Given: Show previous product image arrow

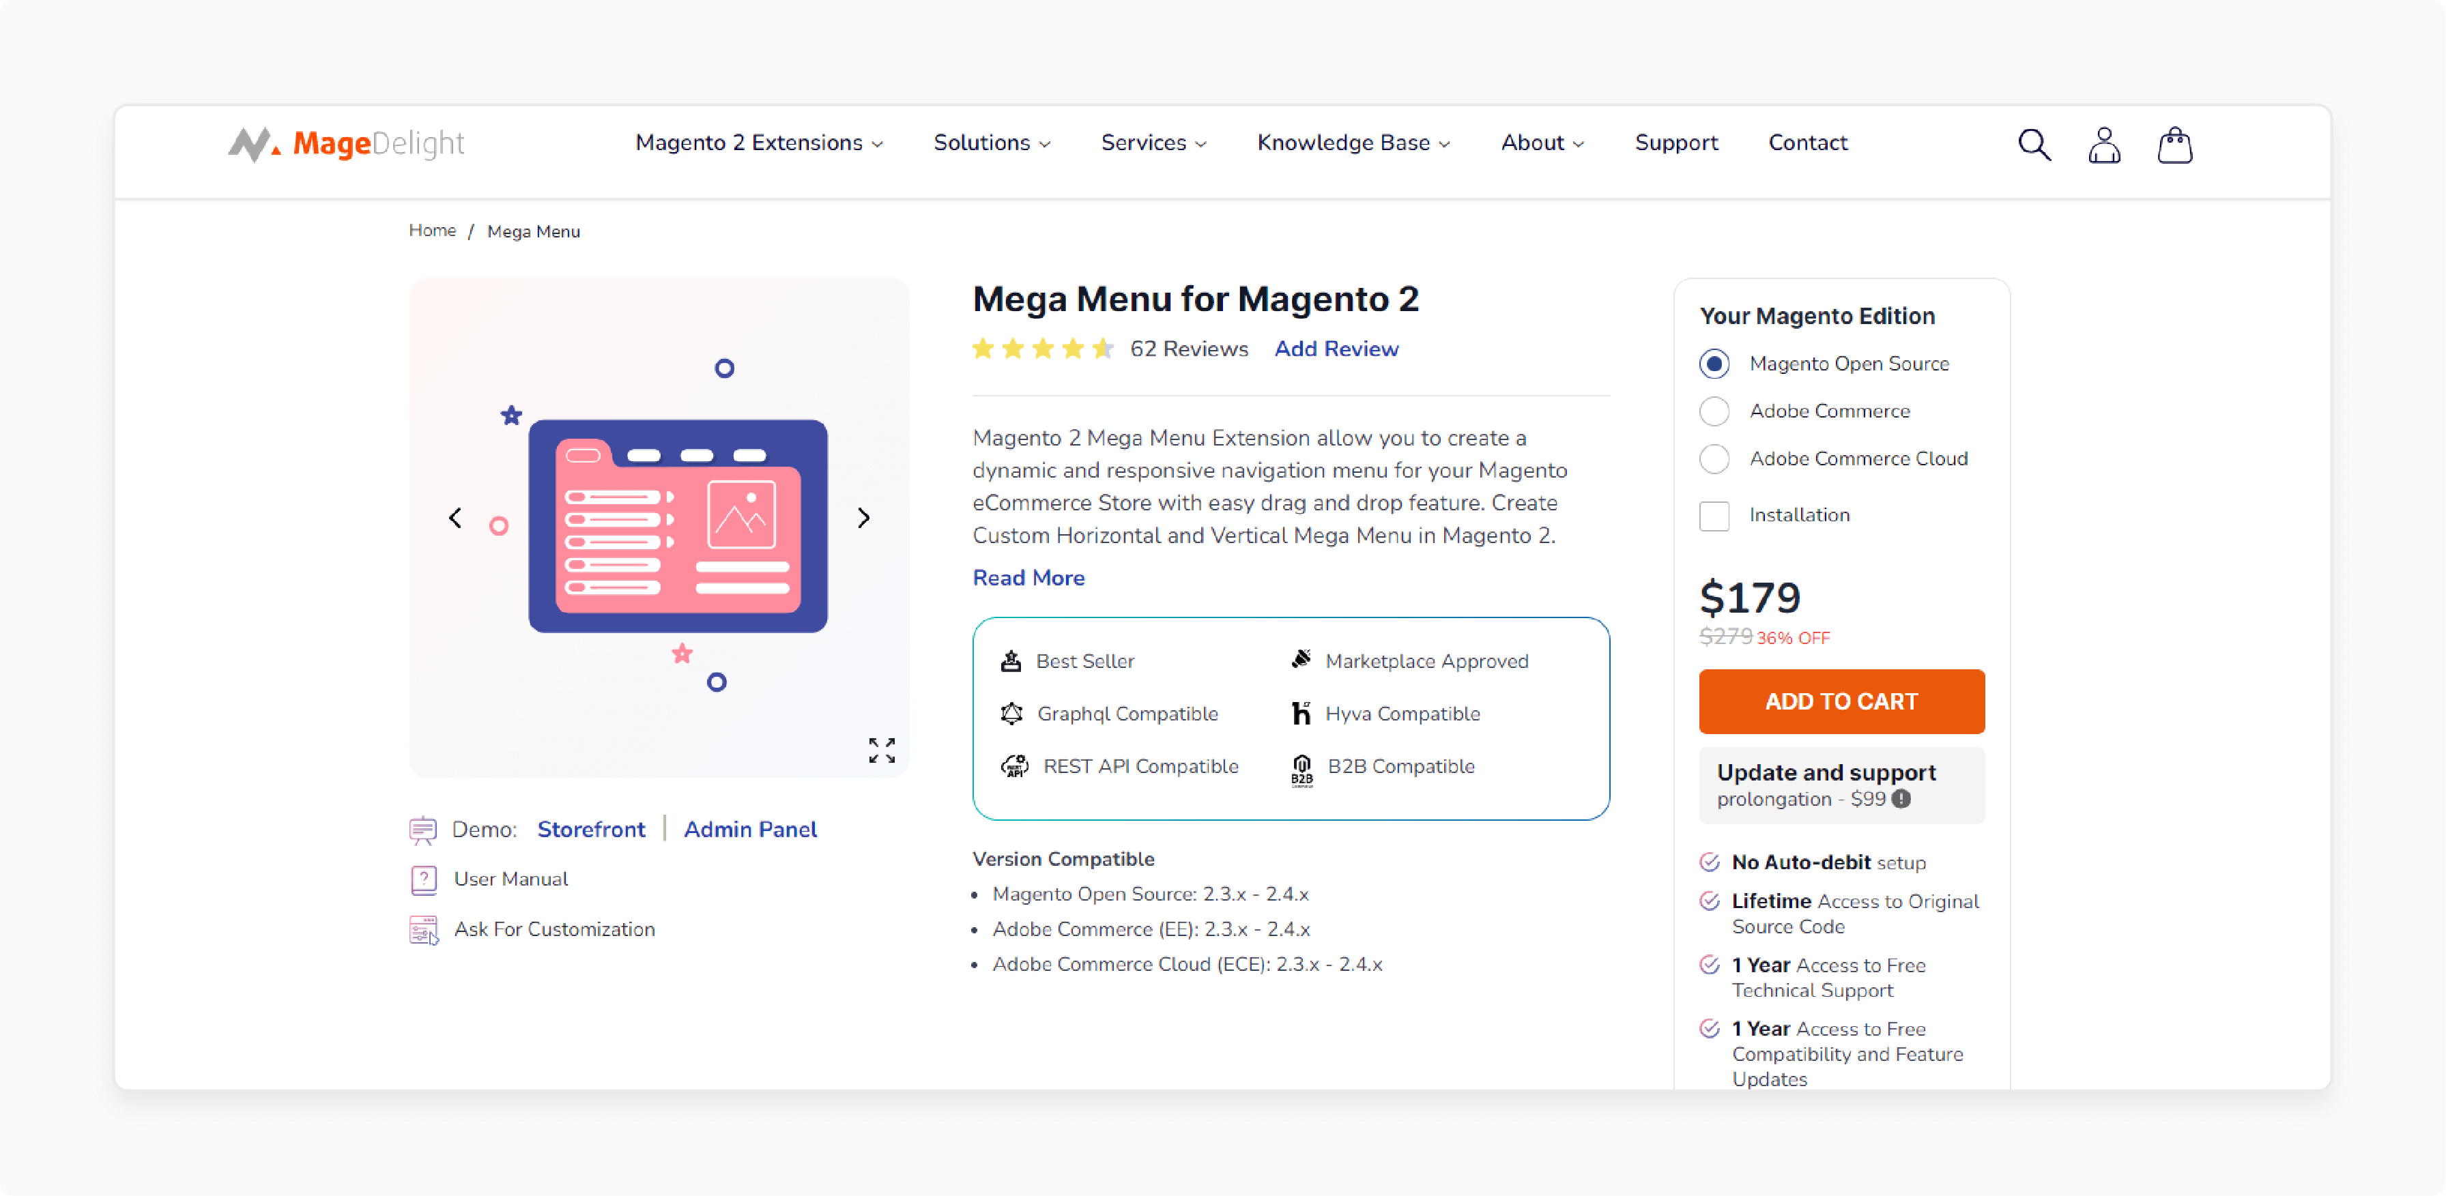Looking at the screenshot, I should click(456, 517).
